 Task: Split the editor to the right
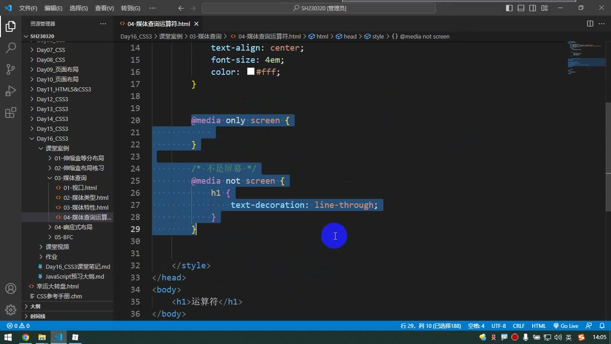coord(590,24)
